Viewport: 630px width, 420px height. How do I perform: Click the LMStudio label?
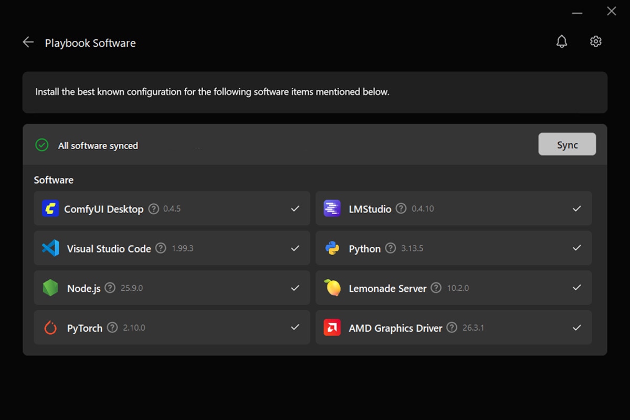pos(370,209)
